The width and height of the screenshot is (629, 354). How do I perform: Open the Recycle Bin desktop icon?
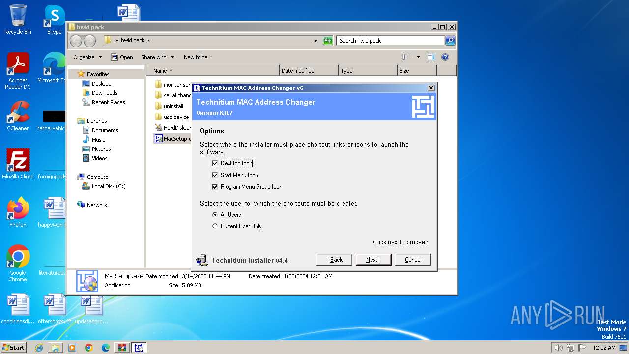point(18,20)
